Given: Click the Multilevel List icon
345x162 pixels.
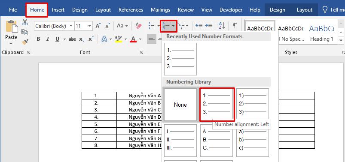Looking at the screenshot, I should (181, 26).
